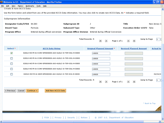Click the 2009 ACCS data string text

52,74
